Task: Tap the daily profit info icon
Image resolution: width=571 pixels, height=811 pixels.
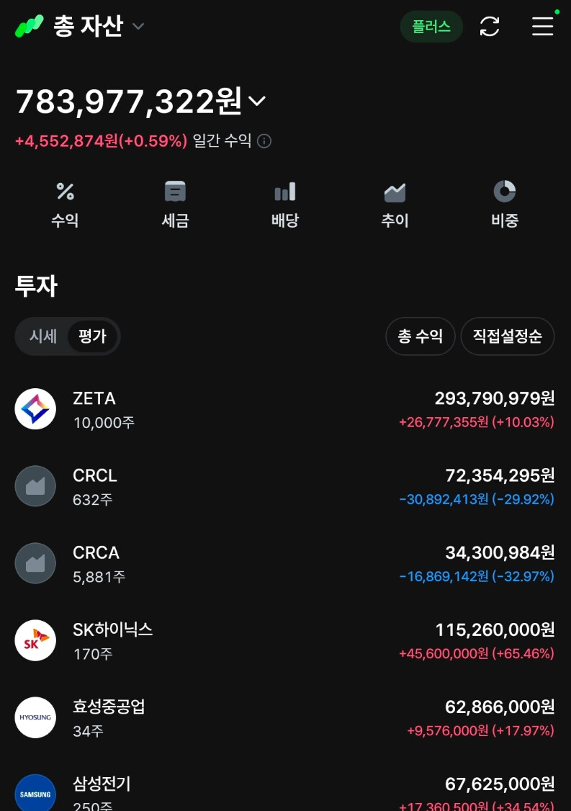Action: [x=264, y=141]
